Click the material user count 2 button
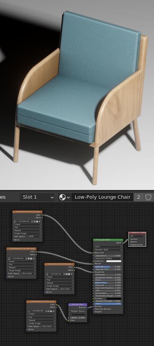The image size is (154, 346). tap(139, 197)
